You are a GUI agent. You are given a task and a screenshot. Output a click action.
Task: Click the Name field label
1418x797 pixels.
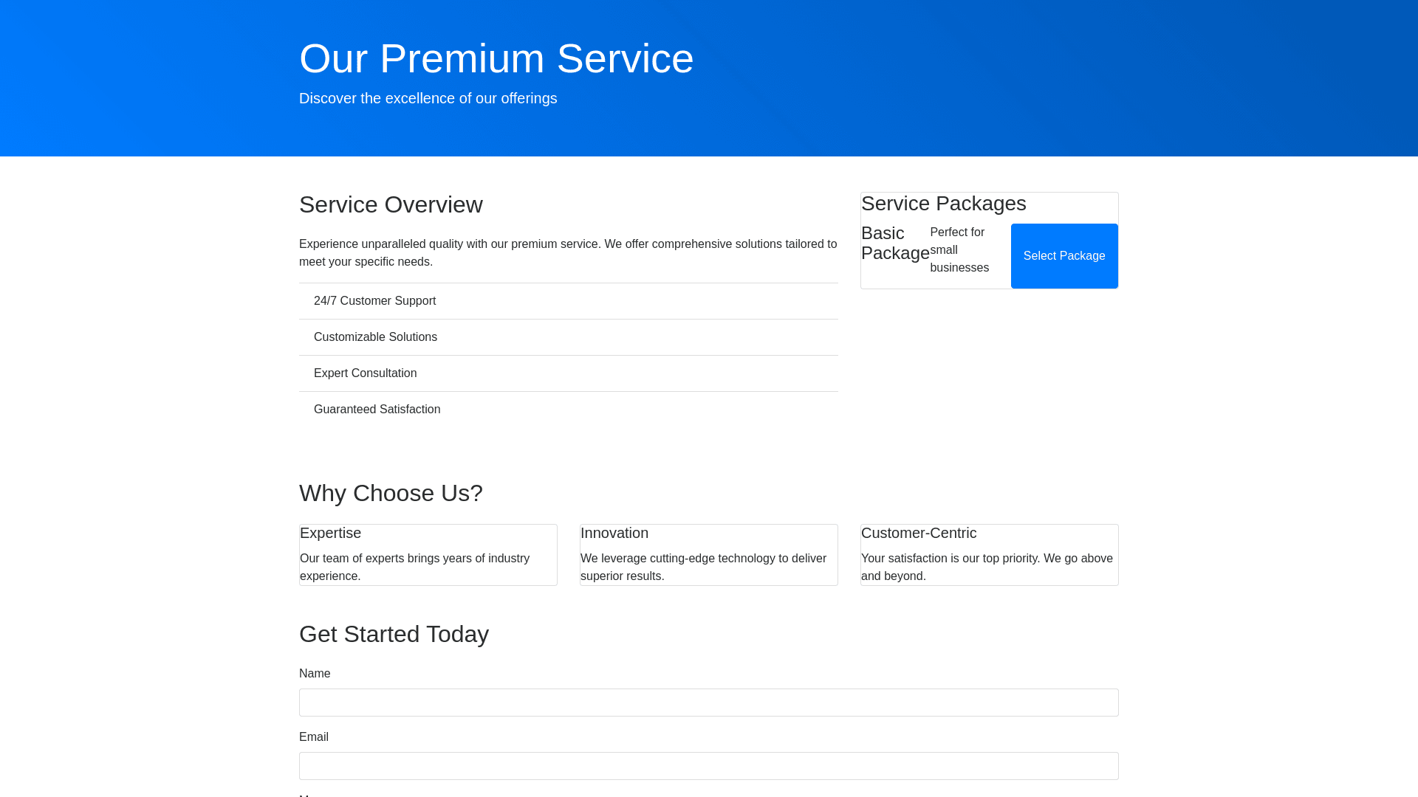point(315,674)
